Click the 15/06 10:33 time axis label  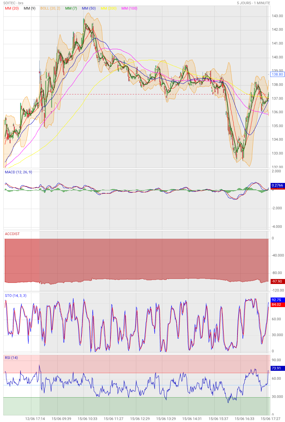87,419
